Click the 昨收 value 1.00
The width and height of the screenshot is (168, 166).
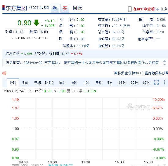pos(80,39)
